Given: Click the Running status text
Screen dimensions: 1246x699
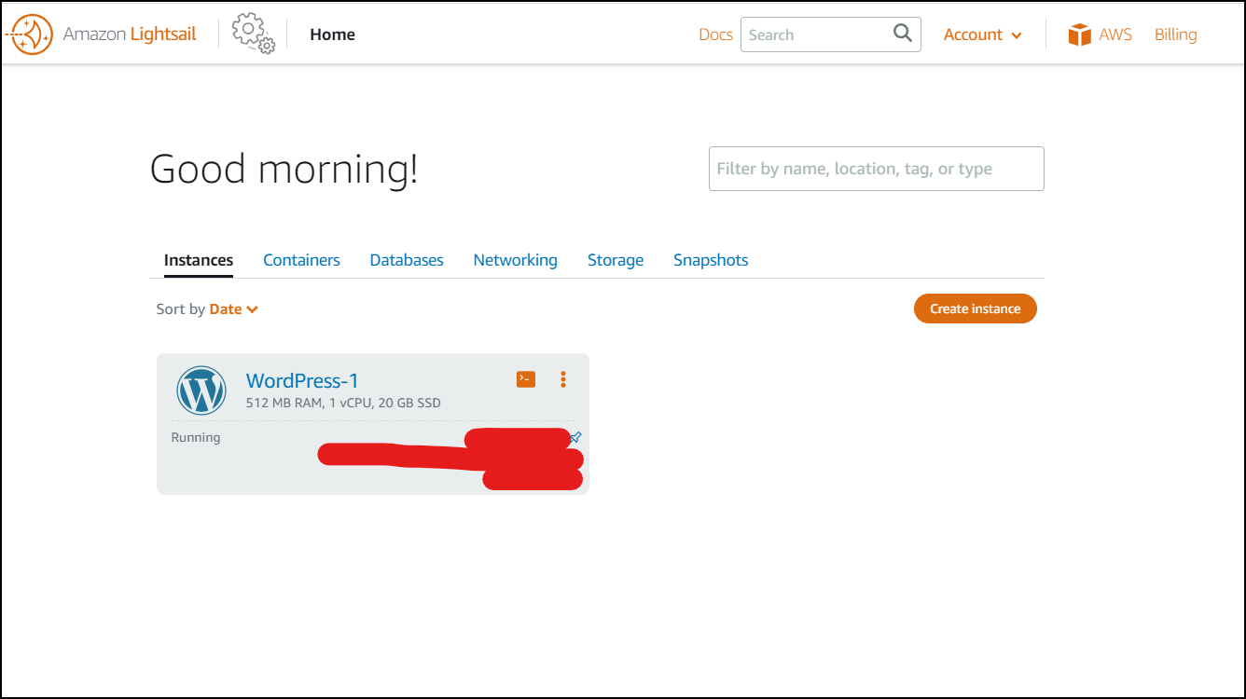Looking at the screenshot, I should 196,437.
